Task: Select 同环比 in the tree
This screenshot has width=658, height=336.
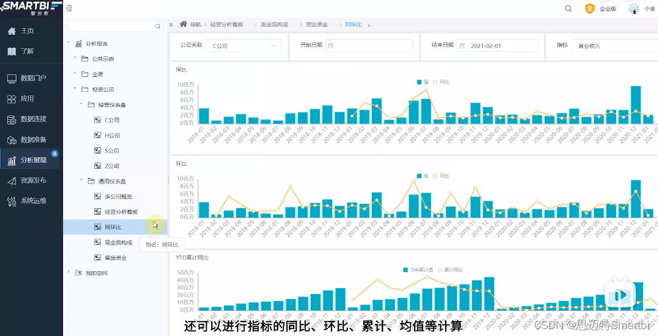Action: [113, 227]
